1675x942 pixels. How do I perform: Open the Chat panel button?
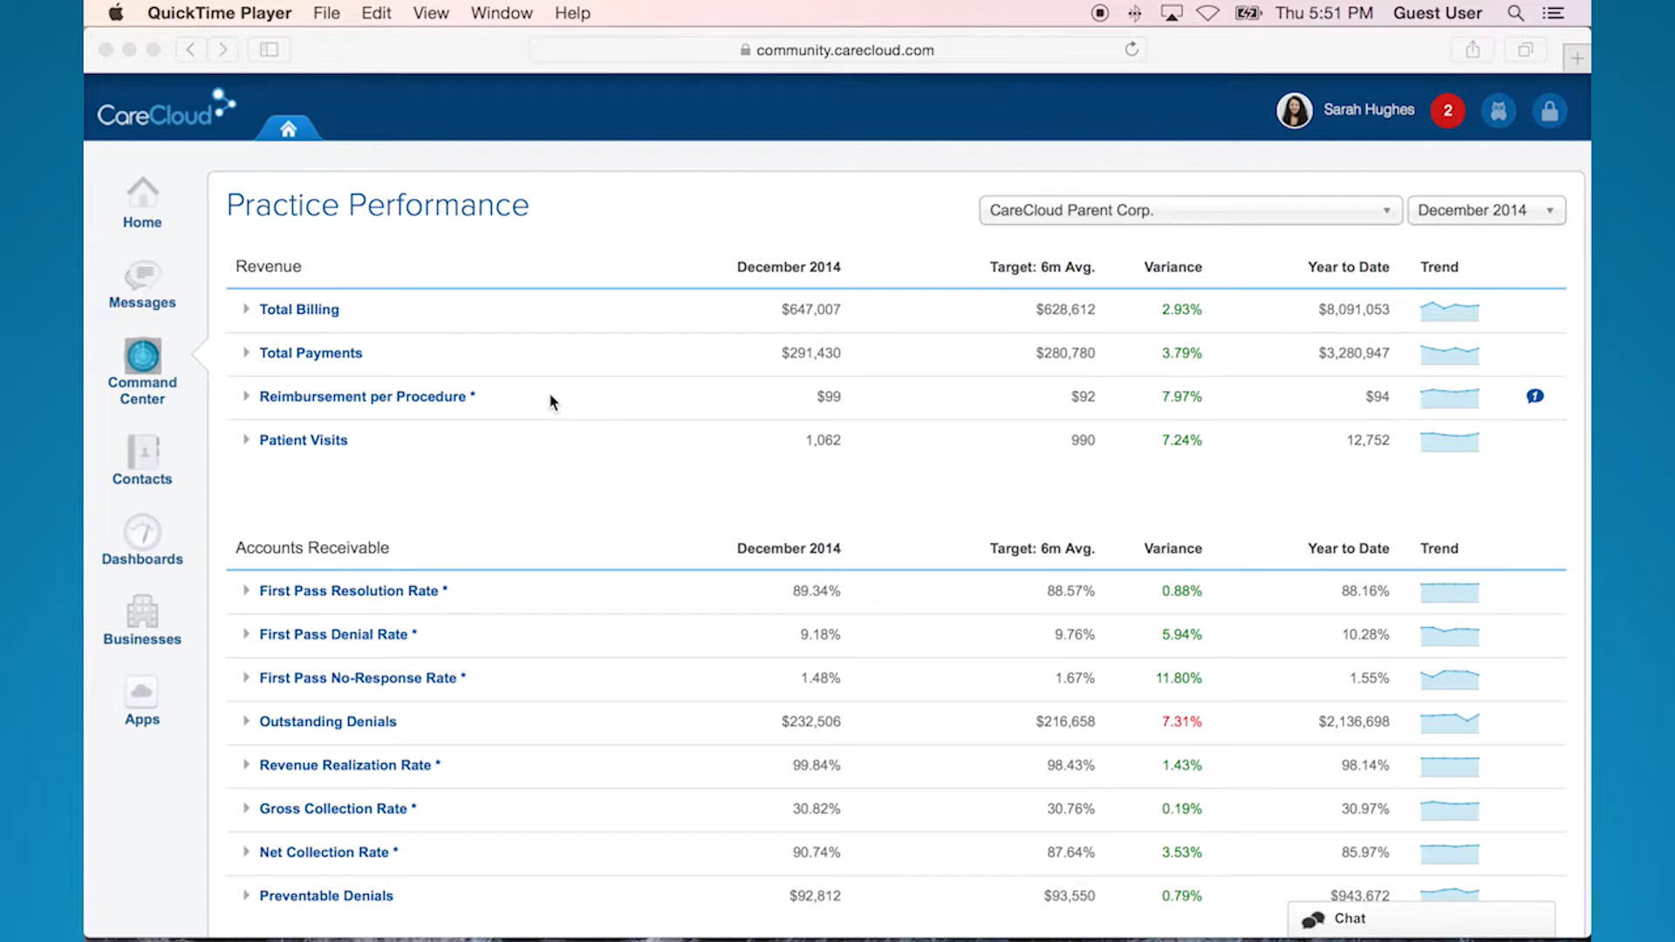pyautogui.click(x=1421, y=919)
